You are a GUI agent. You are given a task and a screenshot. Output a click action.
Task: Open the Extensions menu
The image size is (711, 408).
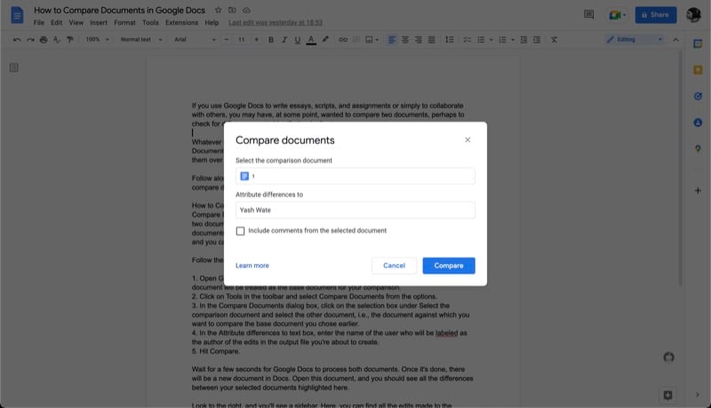181,23
